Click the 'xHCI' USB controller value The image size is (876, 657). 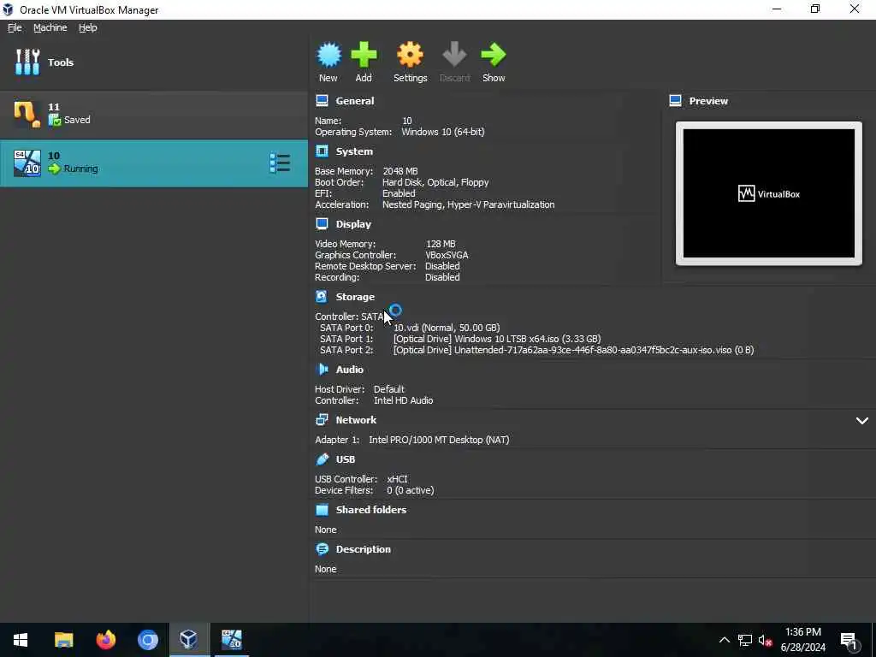click(x=397, y=479)
